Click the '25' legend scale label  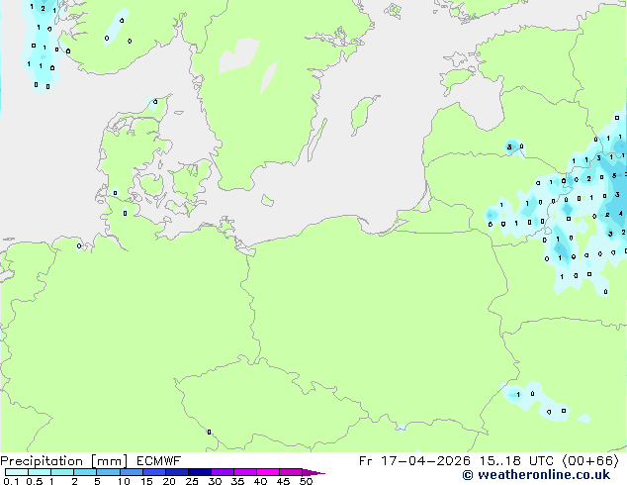[x=192, y=481]
